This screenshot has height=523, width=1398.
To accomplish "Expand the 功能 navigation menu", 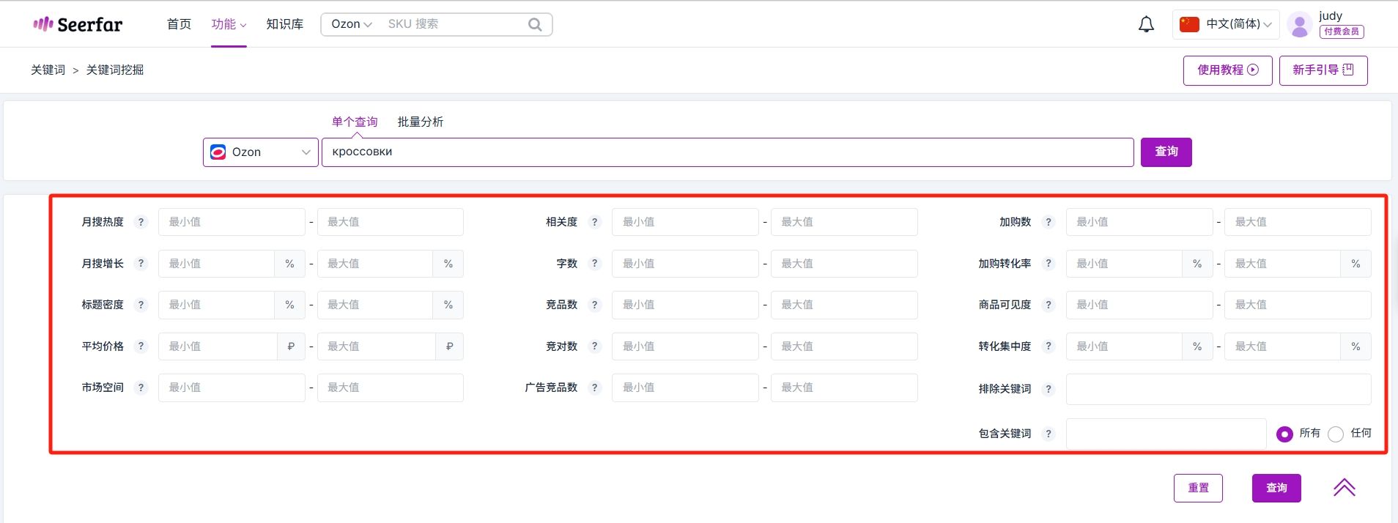I will click(x=229, y=24).
